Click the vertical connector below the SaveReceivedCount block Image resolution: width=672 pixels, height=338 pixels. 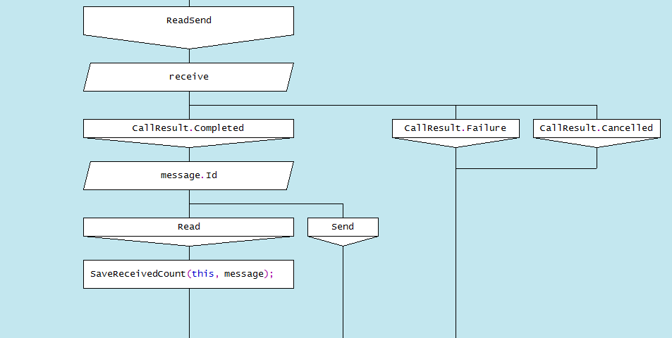click(x=189, y=313)
